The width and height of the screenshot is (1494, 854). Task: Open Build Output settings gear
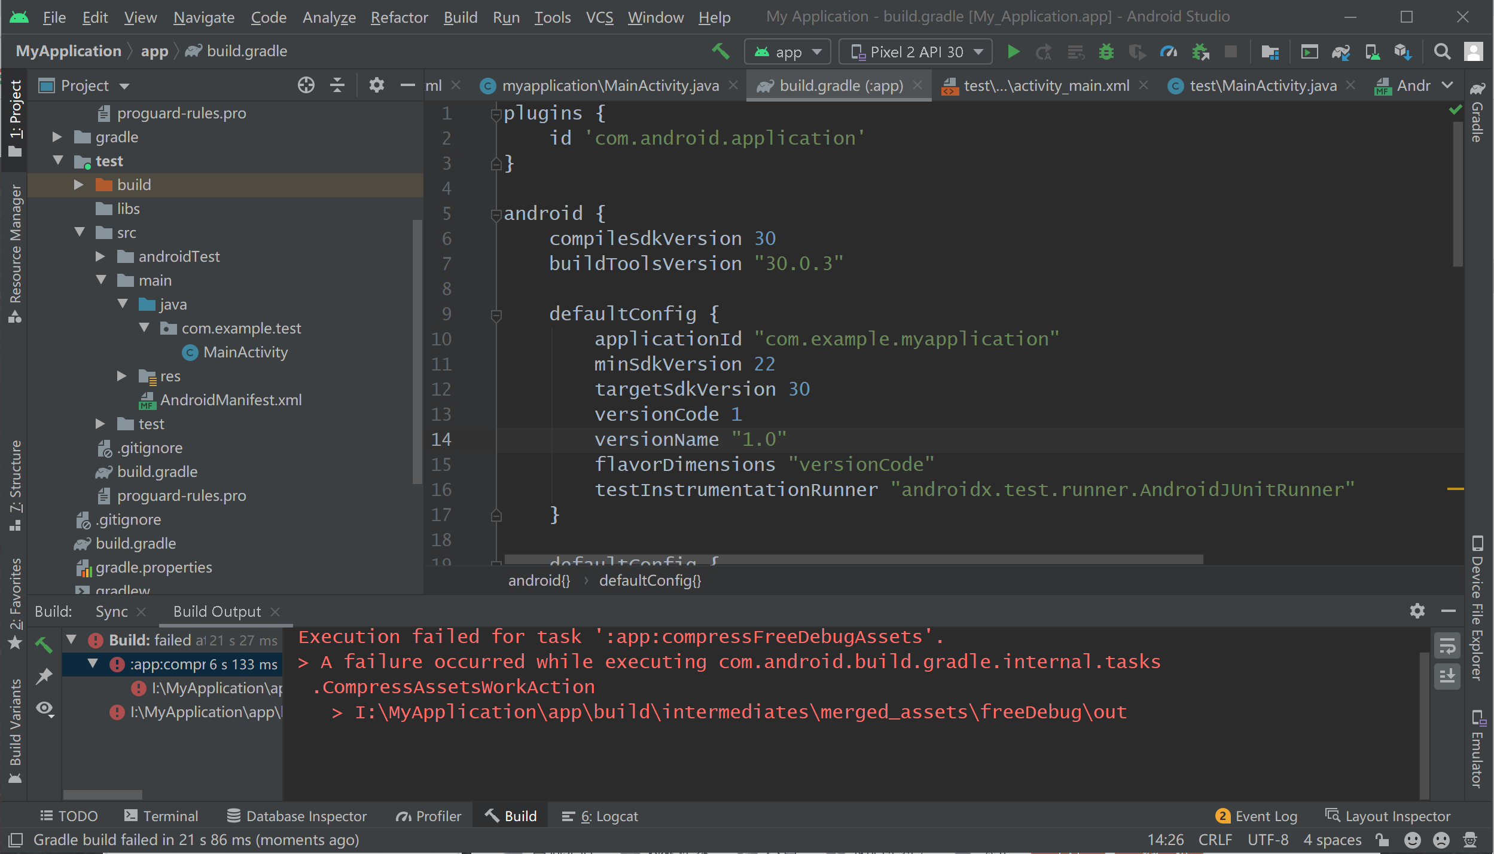[1417, 611]
